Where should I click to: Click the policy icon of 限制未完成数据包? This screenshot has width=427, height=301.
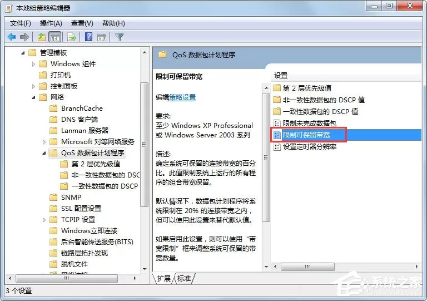277,123
